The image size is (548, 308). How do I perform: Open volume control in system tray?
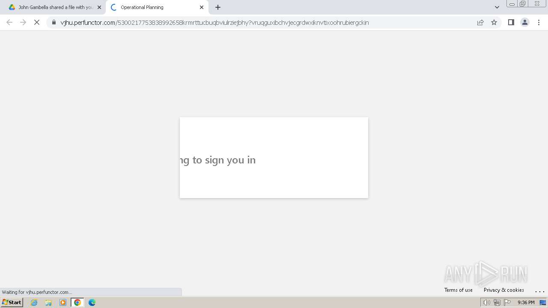tap(486, 302)
